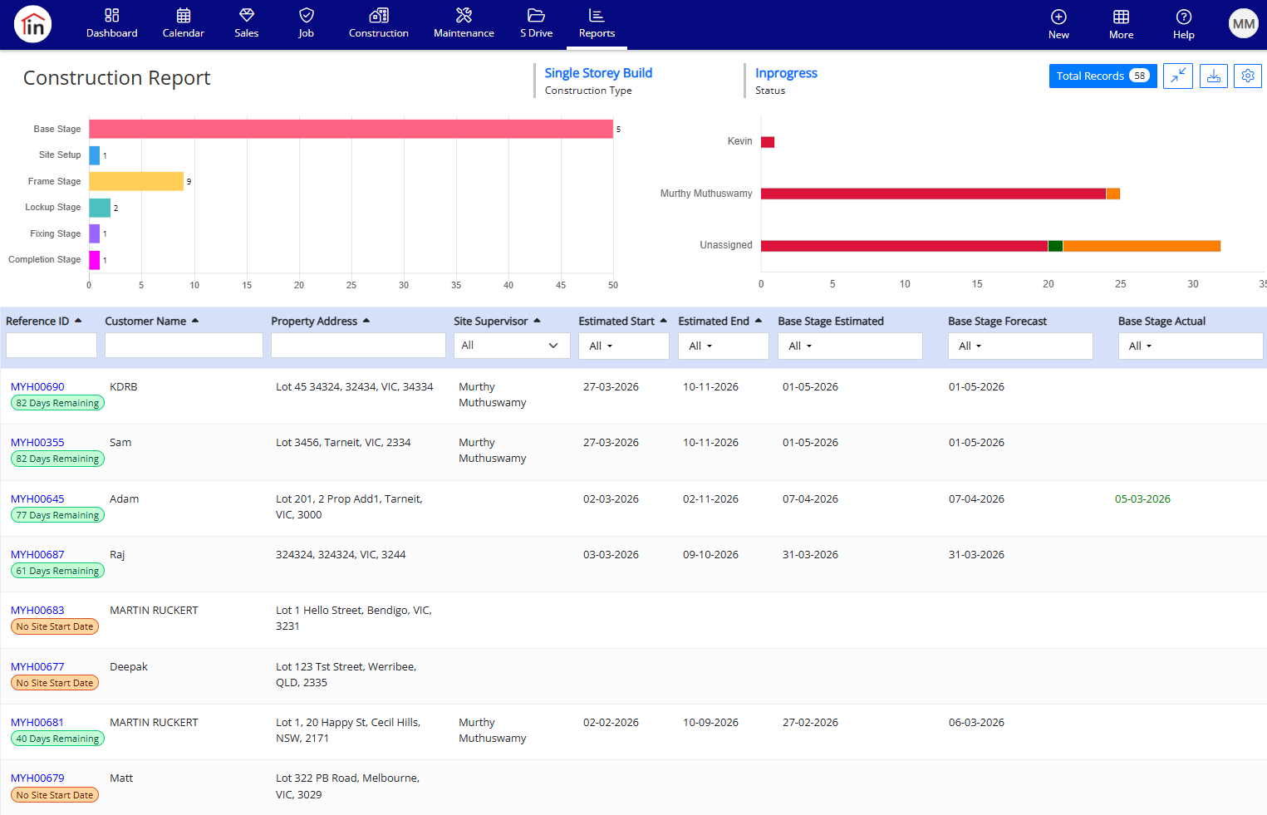The height and width of the screenshot is (815, 1267).
Task: Open the S Drive folder icon
Action: click(536, 15)
